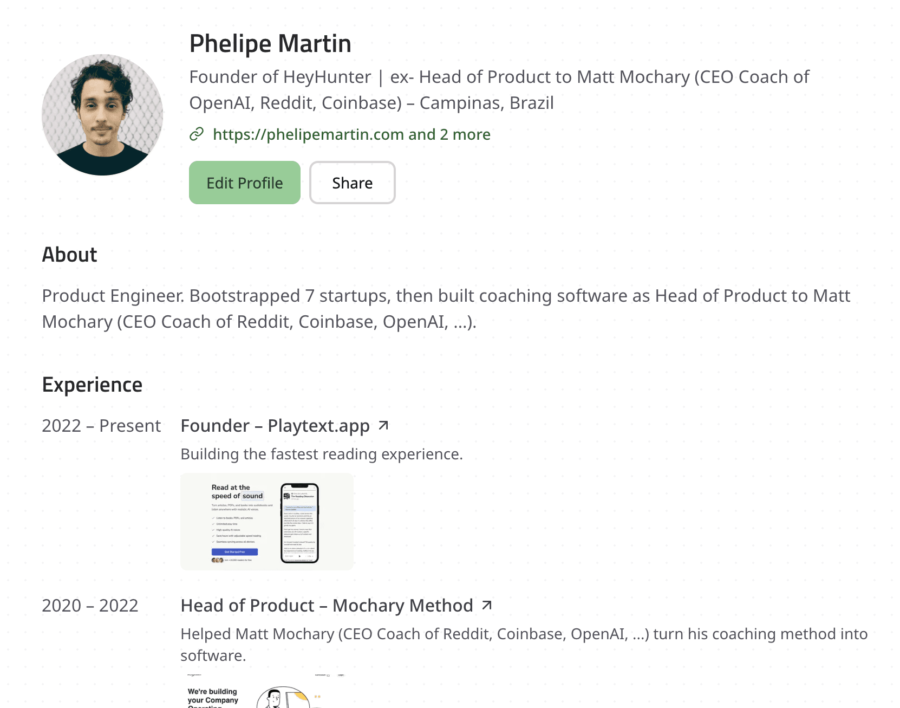Open the phelipemartin.com and 2 more link

pyautogui.click(x=351, y=134)
